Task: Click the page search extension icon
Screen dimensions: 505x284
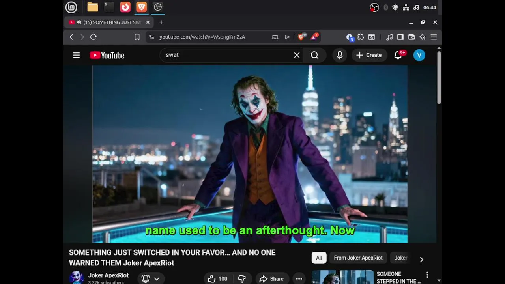Action: click(x=372, y=37)
